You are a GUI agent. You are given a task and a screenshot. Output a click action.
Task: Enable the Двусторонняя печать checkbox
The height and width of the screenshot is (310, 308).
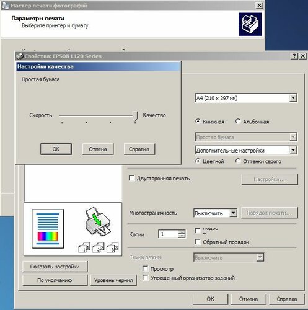131,178
